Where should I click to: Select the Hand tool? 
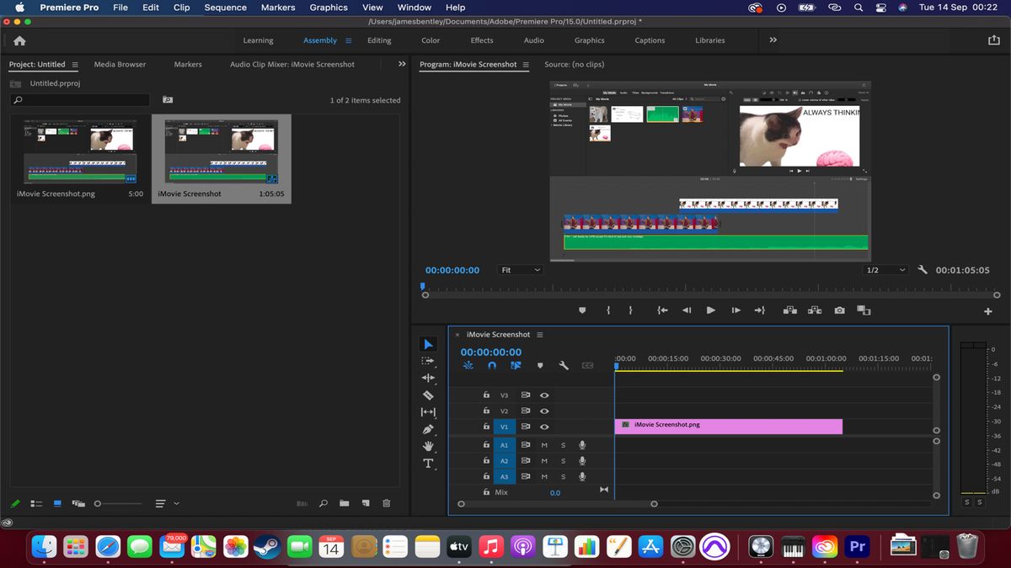pyautogui.click(x=428, y=448)
